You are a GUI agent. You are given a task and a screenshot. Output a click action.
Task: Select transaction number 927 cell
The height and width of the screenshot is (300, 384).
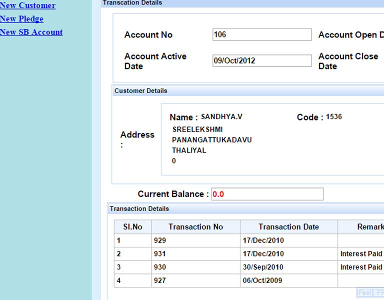point(195,281)
